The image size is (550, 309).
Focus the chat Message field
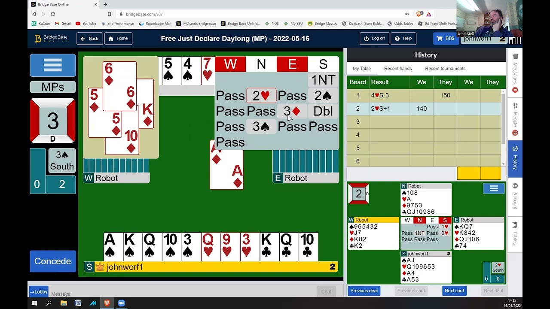click(x=183, y=294)
